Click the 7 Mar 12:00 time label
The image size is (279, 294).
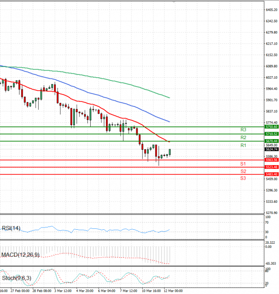click(x=128, y=291)
